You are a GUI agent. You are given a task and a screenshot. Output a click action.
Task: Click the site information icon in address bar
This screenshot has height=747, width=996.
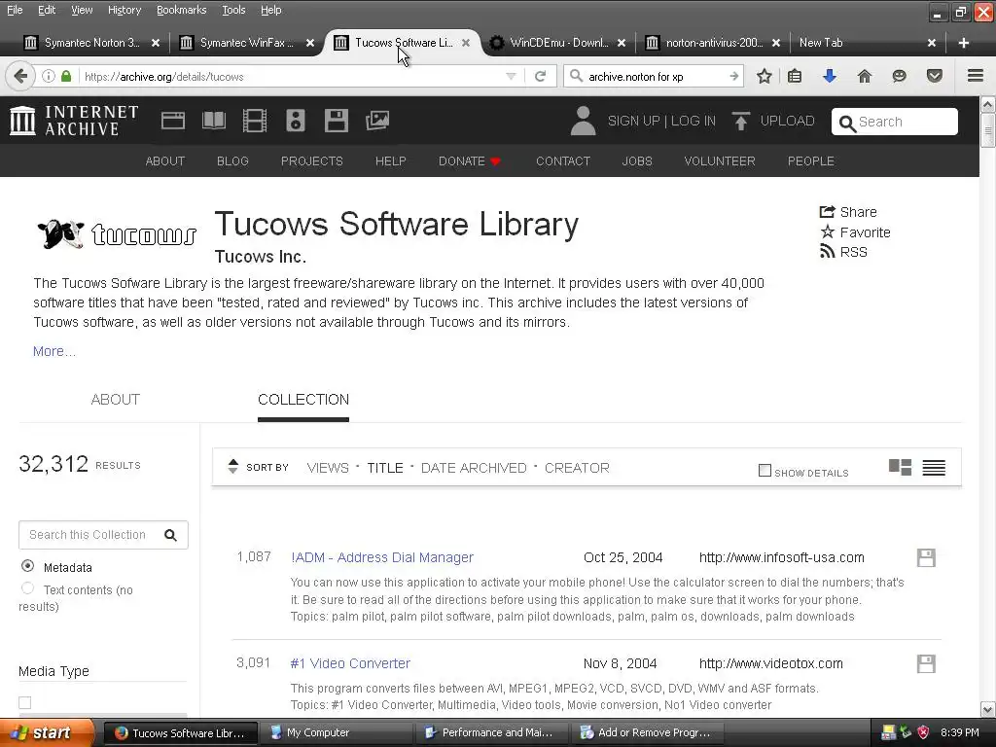click(49, 76)
